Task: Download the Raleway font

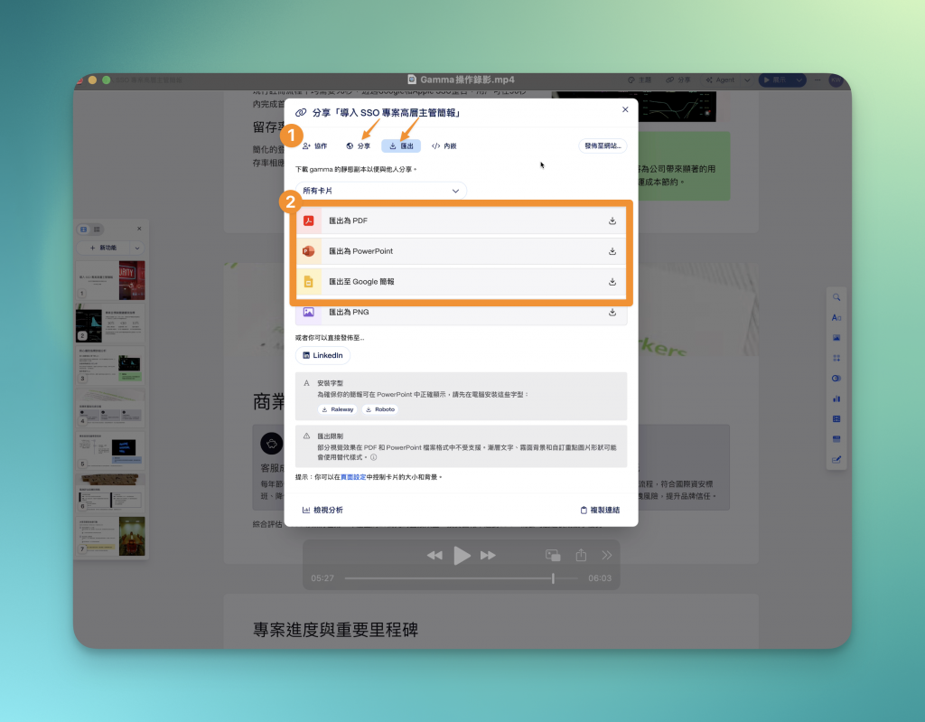Action: [338, 409]
